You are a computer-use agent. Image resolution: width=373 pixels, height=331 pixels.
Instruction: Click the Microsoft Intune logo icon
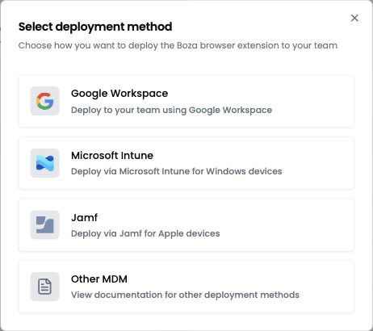click(44, 163)
